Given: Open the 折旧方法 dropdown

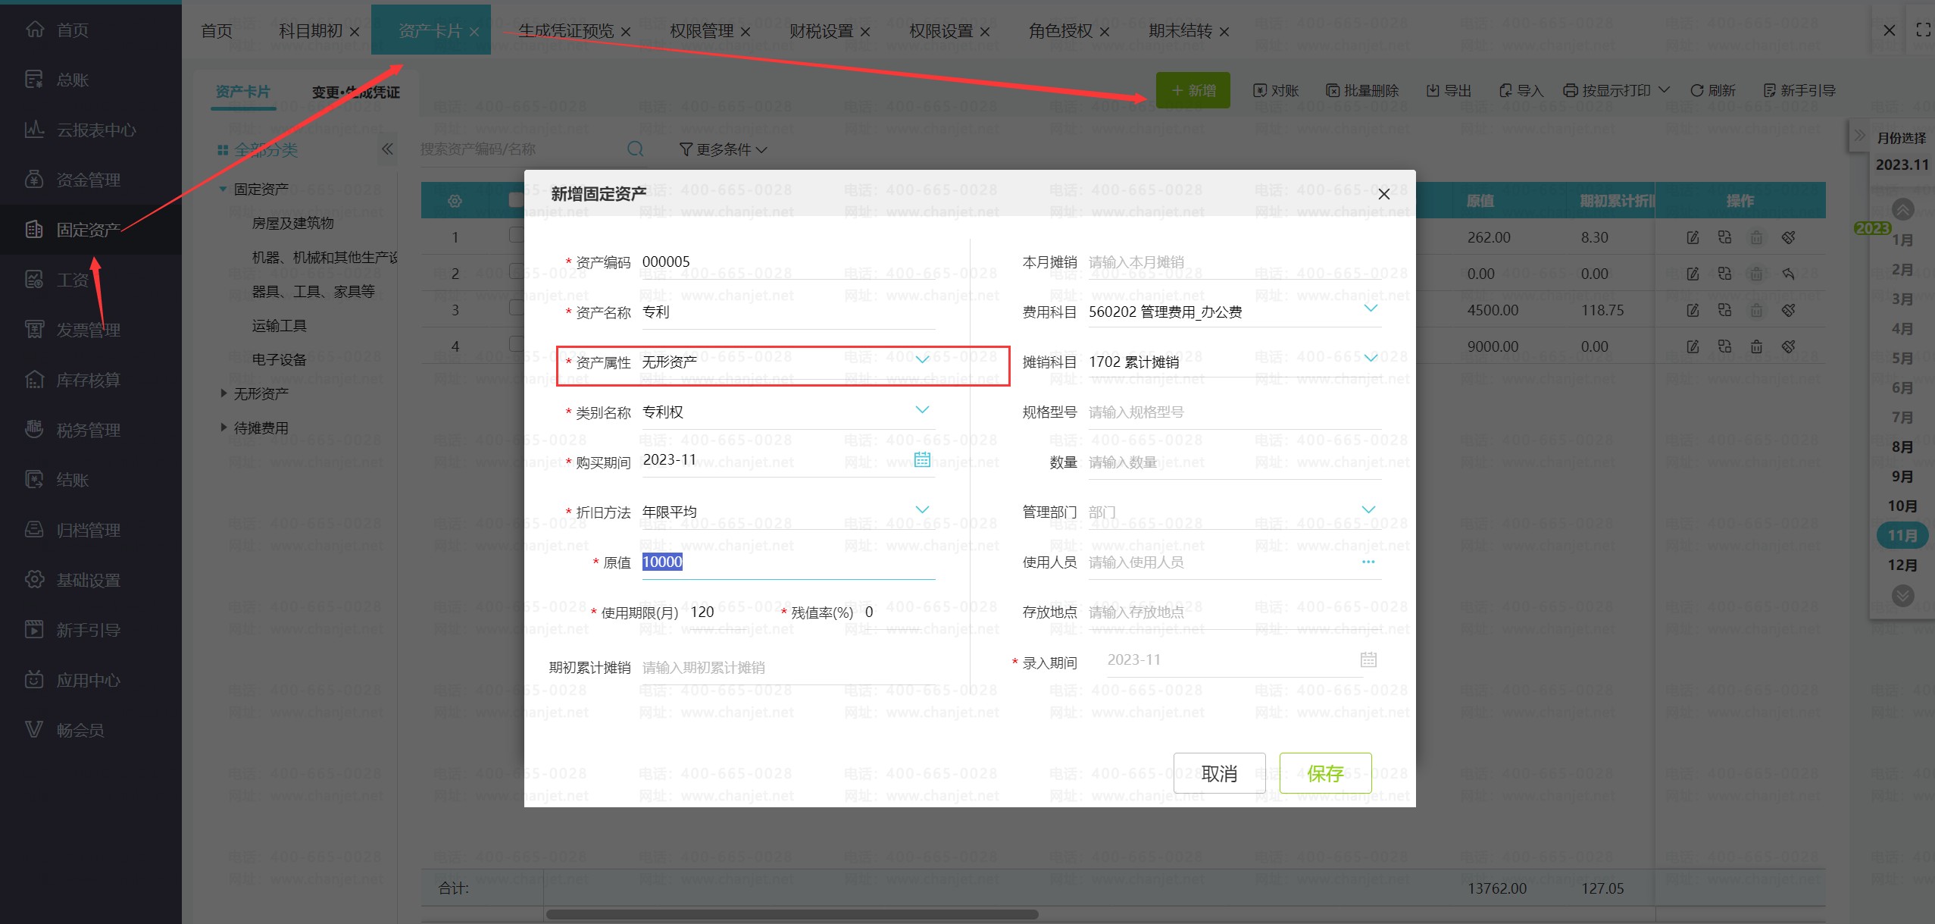Looking at the screenshot, I should [921, 510].
